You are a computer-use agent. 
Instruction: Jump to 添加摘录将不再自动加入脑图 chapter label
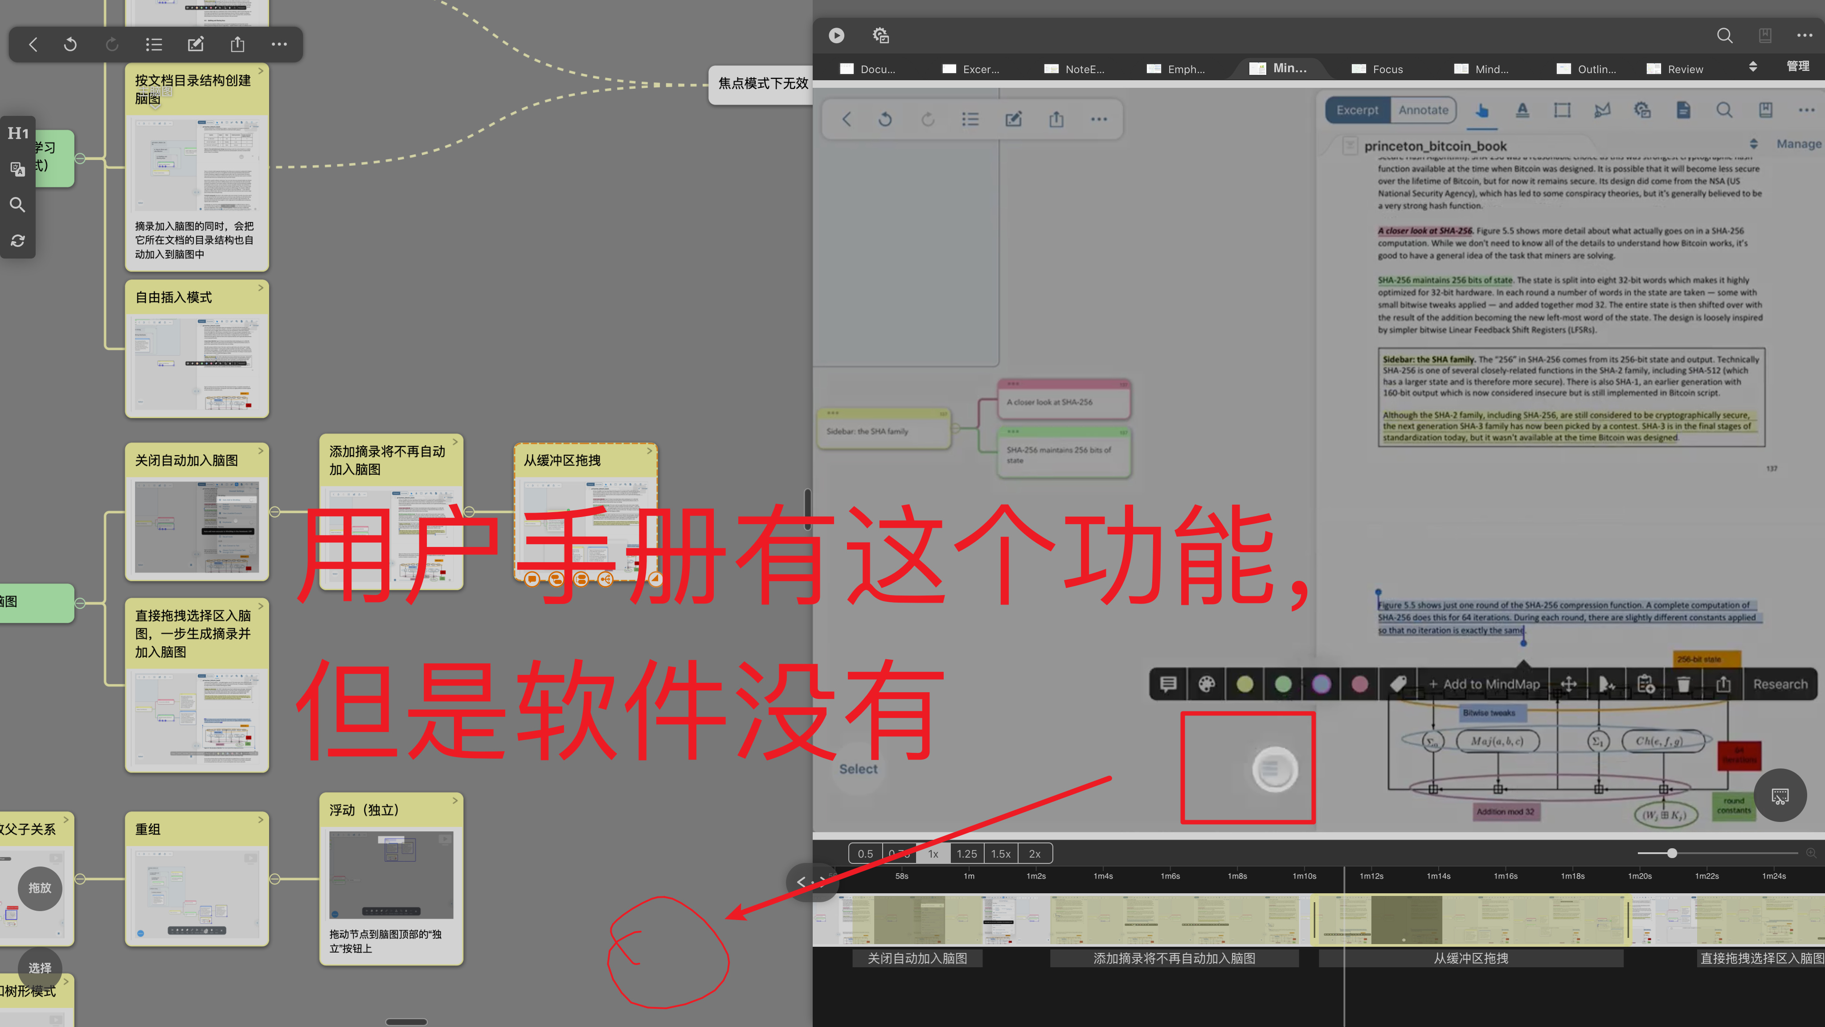coord(1174,958)
